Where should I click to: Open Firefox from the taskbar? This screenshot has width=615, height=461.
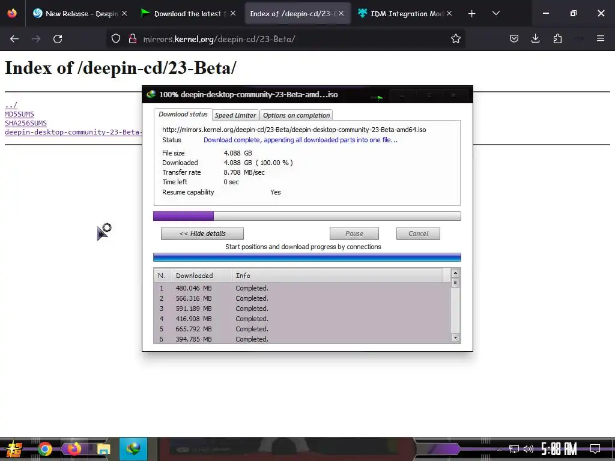(x=74, y=449)
